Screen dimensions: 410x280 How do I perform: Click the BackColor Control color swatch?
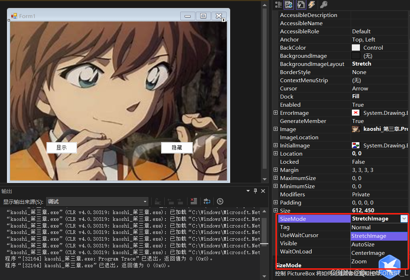click(x=356, y=47)
